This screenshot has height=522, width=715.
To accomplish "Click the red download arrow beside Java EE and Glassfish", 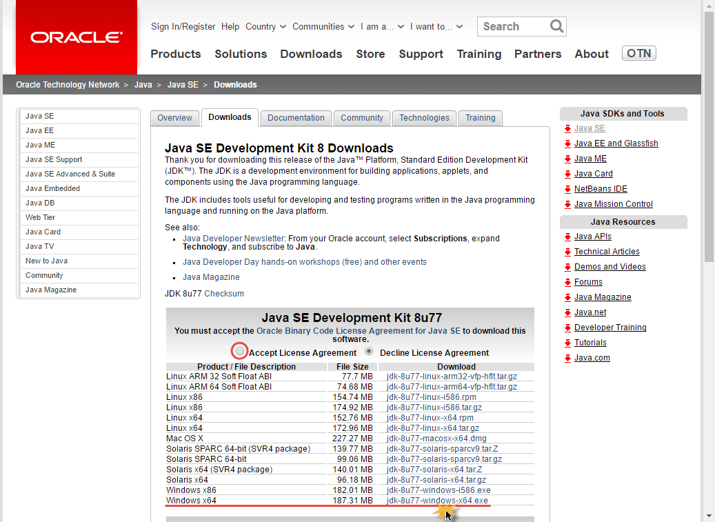I will point(567,144).
